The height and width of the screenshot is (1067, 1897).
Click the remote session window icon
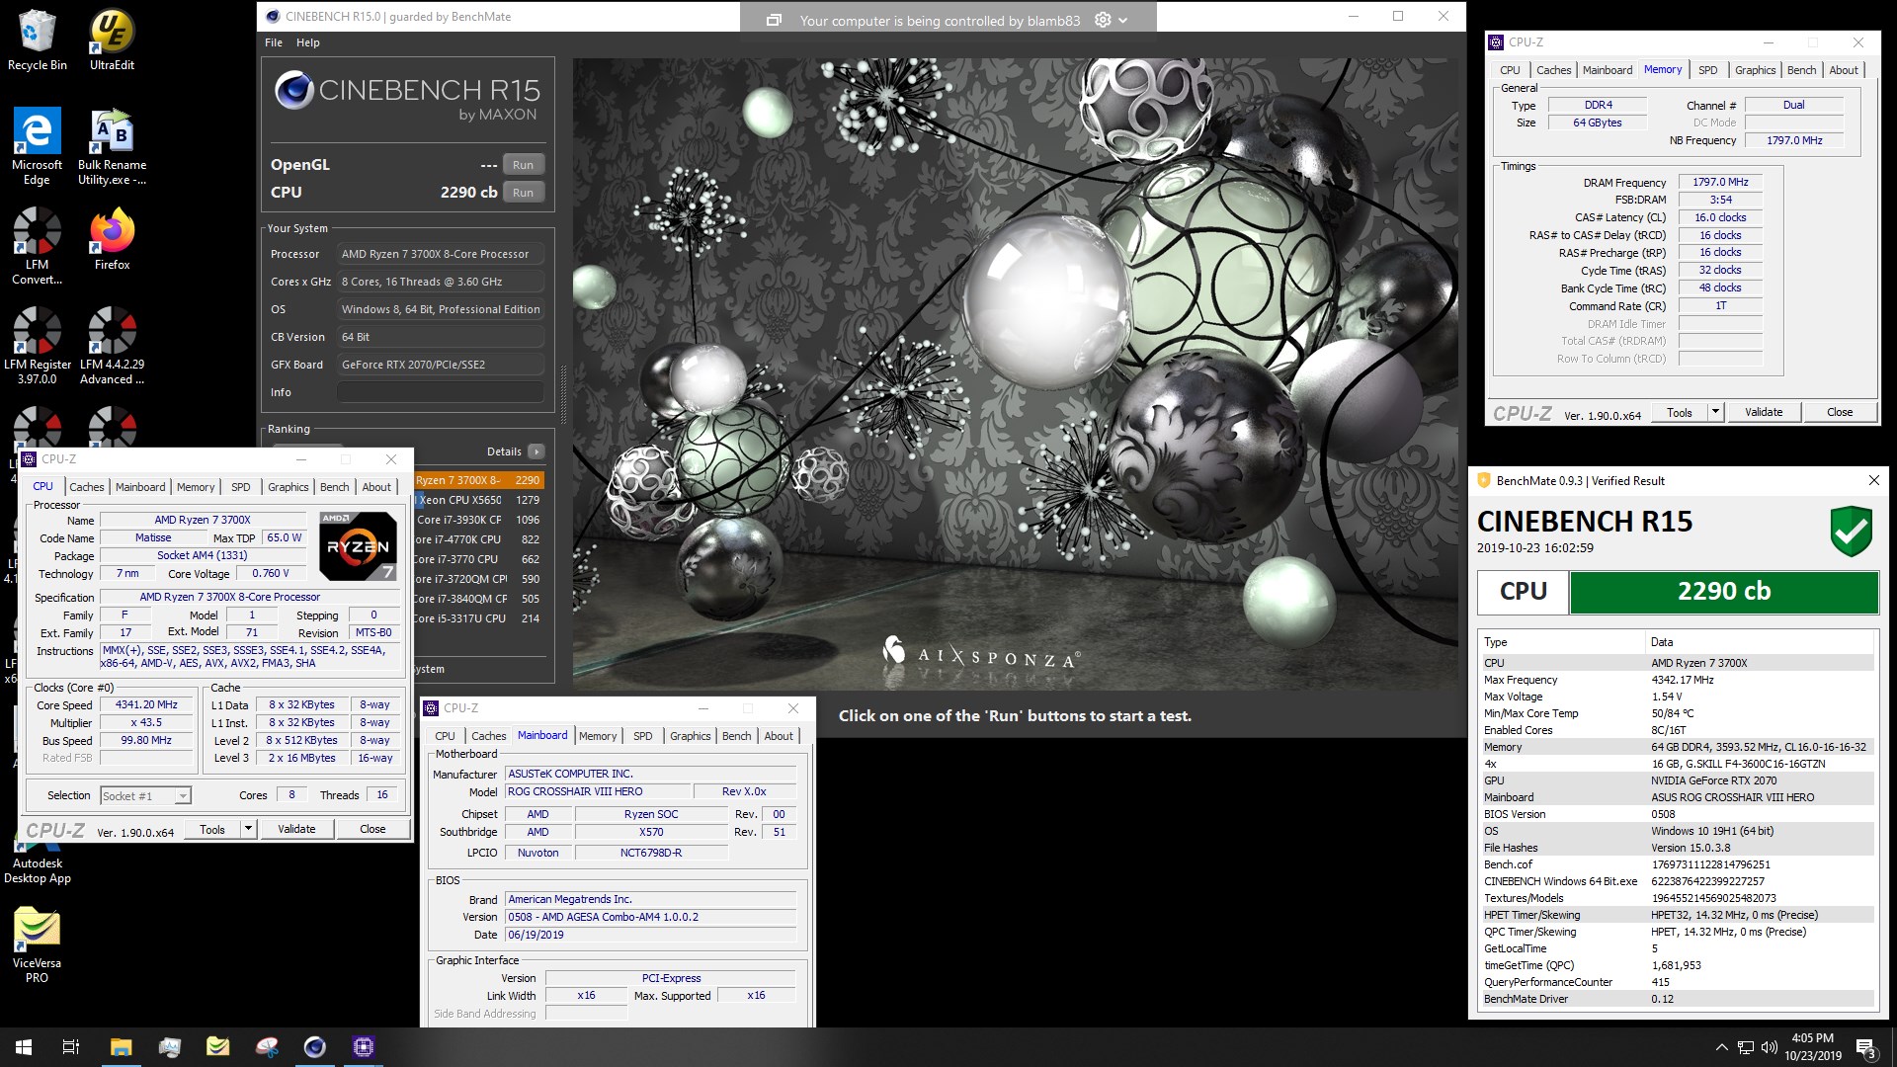point(775,20)
